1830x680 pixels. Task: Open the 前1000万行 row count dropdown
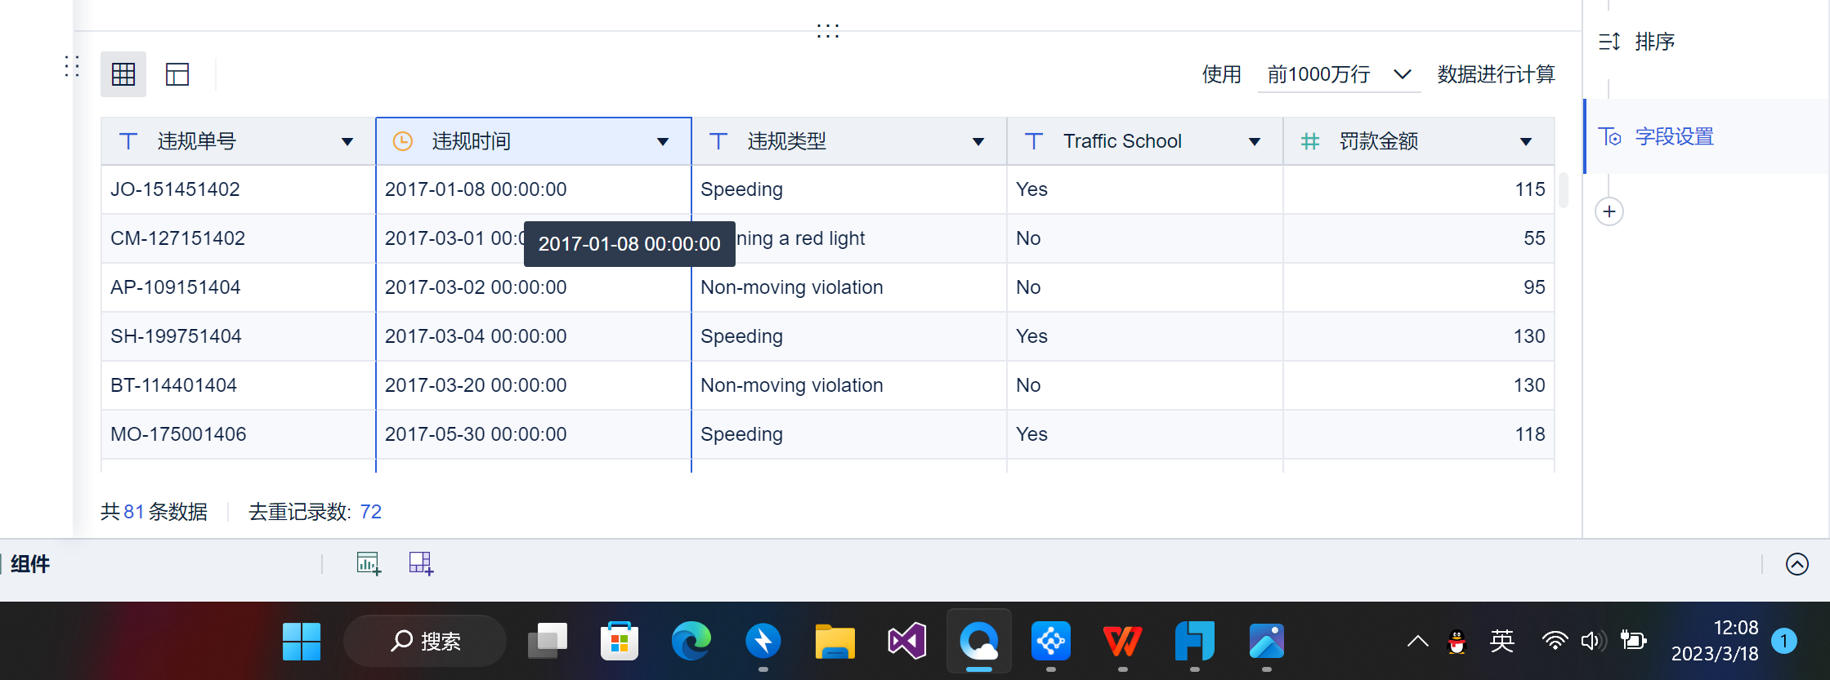(1339, 74)
